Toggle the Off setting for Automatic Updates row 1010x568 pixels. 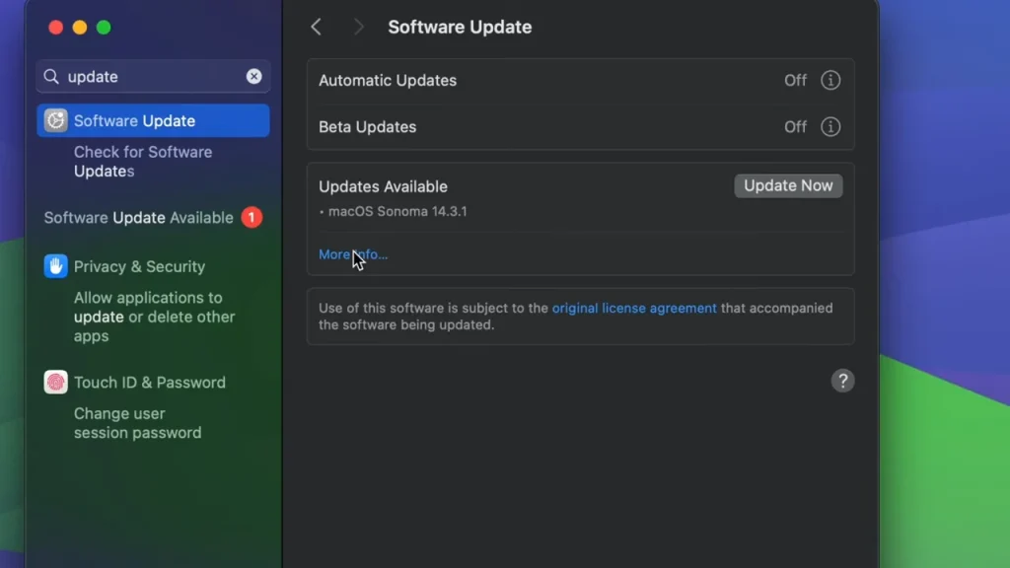pos(794,80)
